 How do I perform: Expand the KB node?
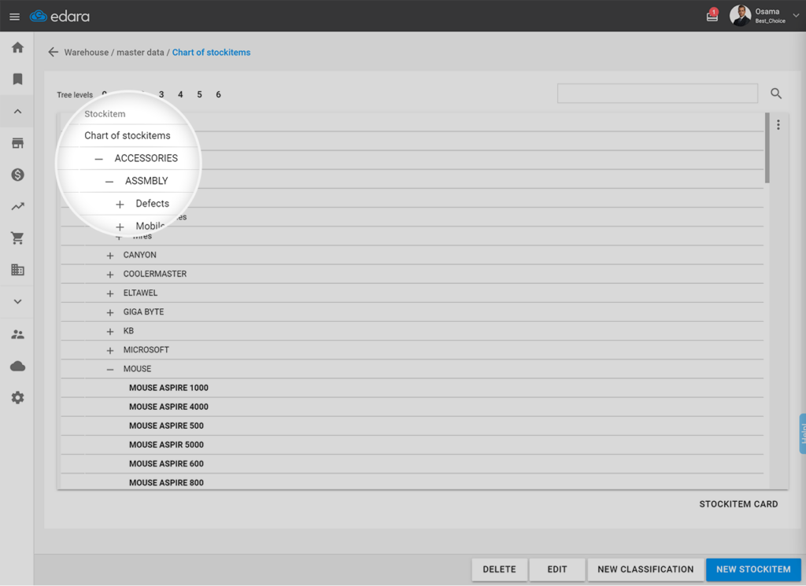pyautogui.click(x=110, y=331)
